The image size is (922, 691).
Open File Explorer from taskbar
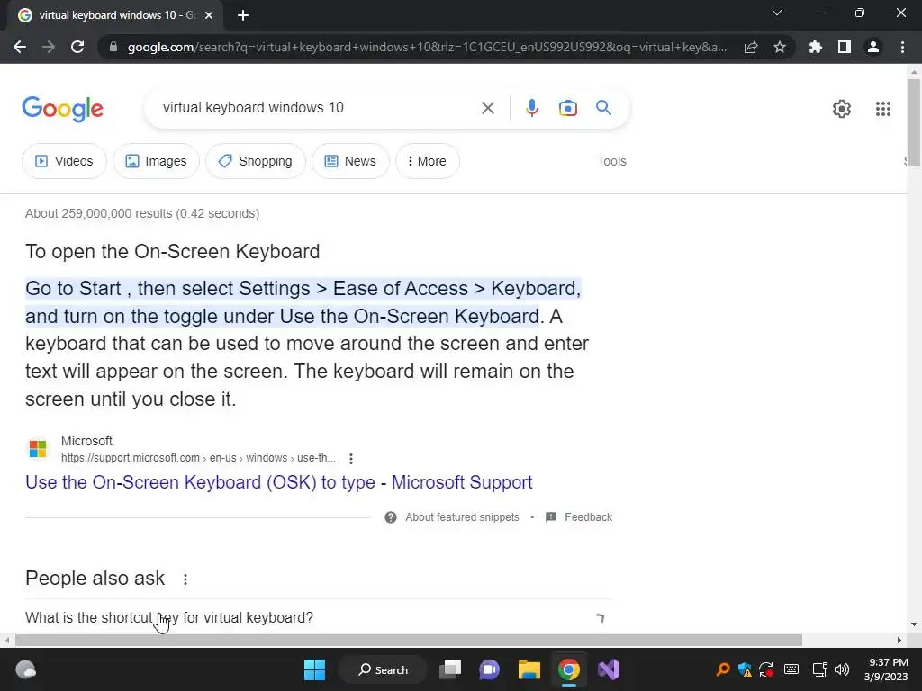tap(529, 669)
